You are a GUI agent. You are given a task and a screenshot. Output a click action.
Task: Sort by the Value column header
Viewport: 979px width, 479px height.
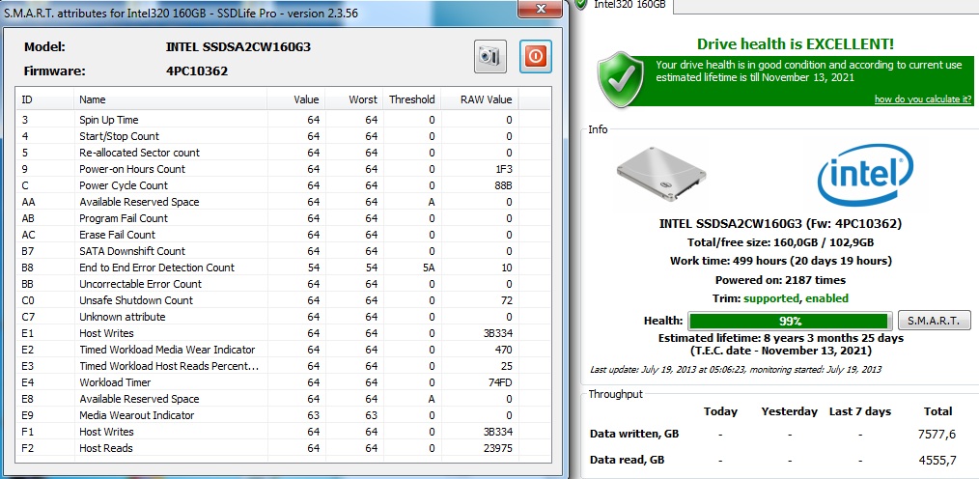pyautogui.click(x=294, y=99)
